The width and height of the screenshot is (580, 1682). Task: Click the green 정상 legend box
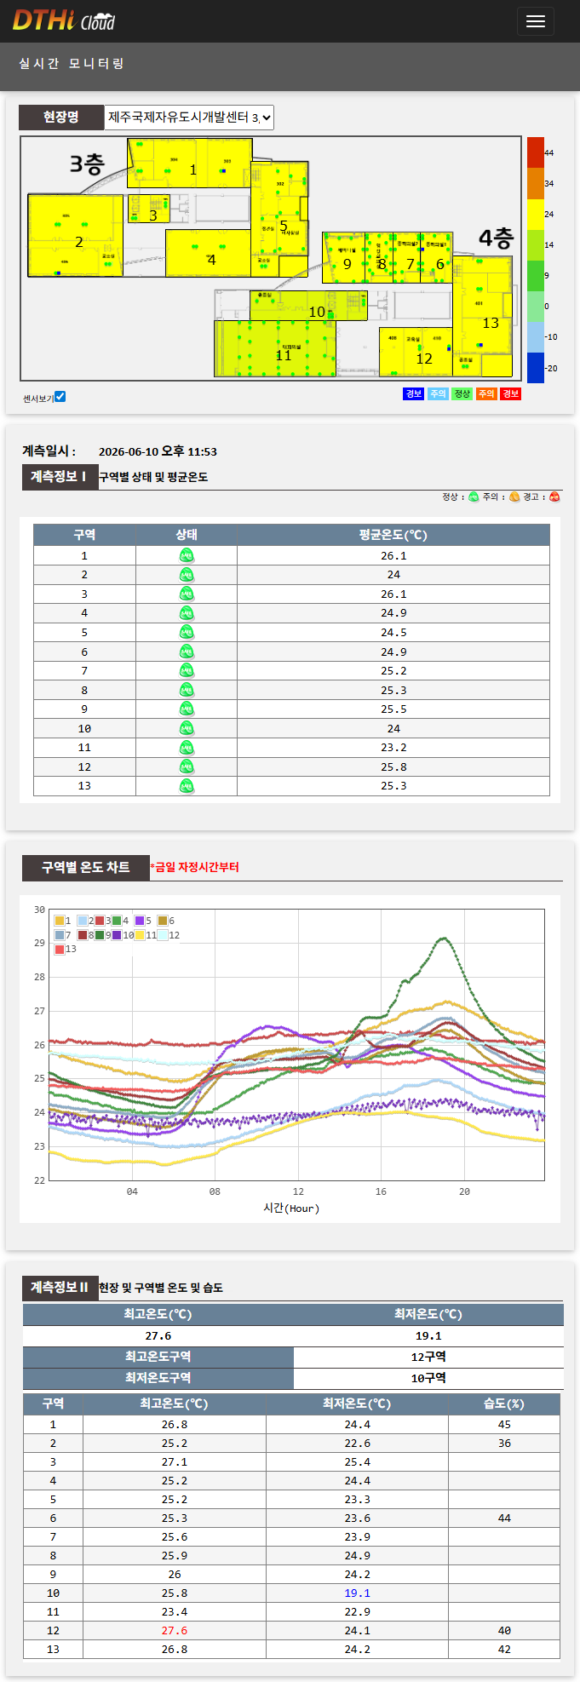pos(462,393)
